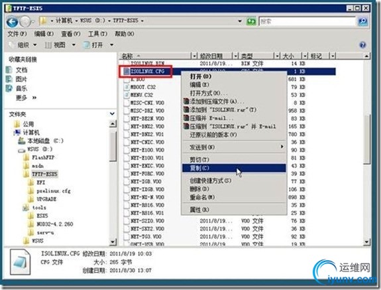381x290 pixels.
Task: Open the 查看(V) menu
Action: pyautogui.click(x=71, y=34)
